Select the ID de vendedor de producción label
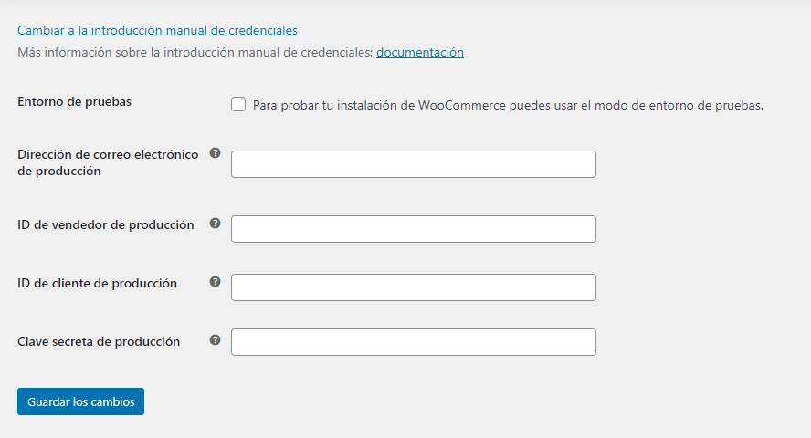 tap(106, 224)
